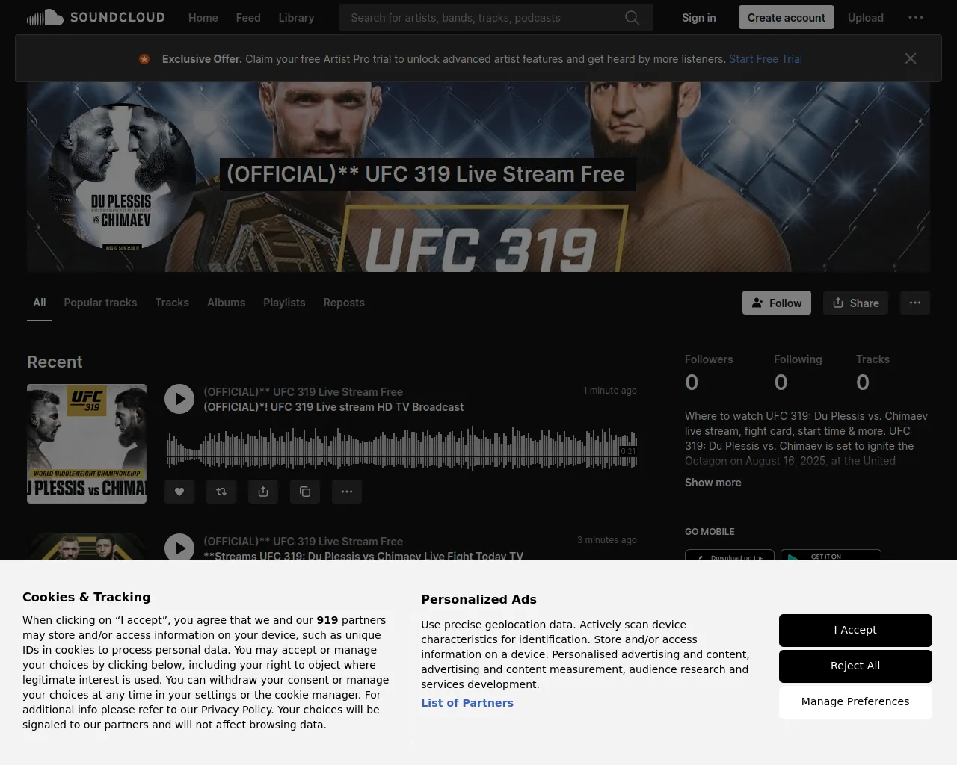Click the 'GO MOBILE' heading
Viewport: 957px width, 765px height.
(710, 532)
